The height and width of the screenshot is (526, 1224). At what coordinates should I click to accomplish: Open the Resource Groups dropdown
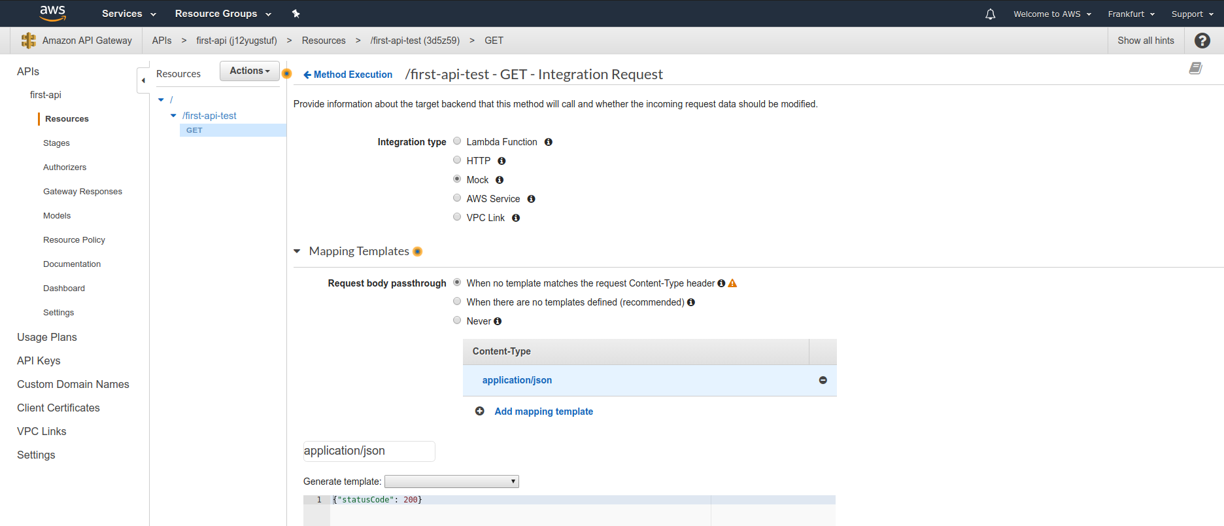point(223,14)
